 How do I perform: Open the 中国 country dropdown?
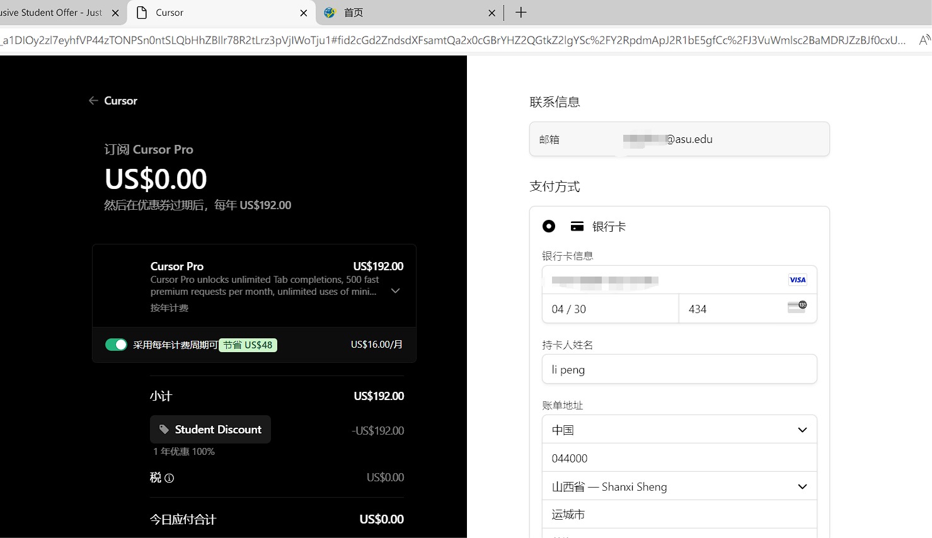click(x=679, y=430)
